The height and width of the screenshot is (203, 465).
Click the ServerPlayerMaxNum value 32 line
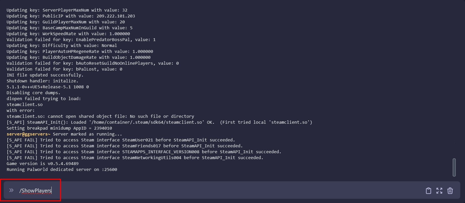coord(67,10)
